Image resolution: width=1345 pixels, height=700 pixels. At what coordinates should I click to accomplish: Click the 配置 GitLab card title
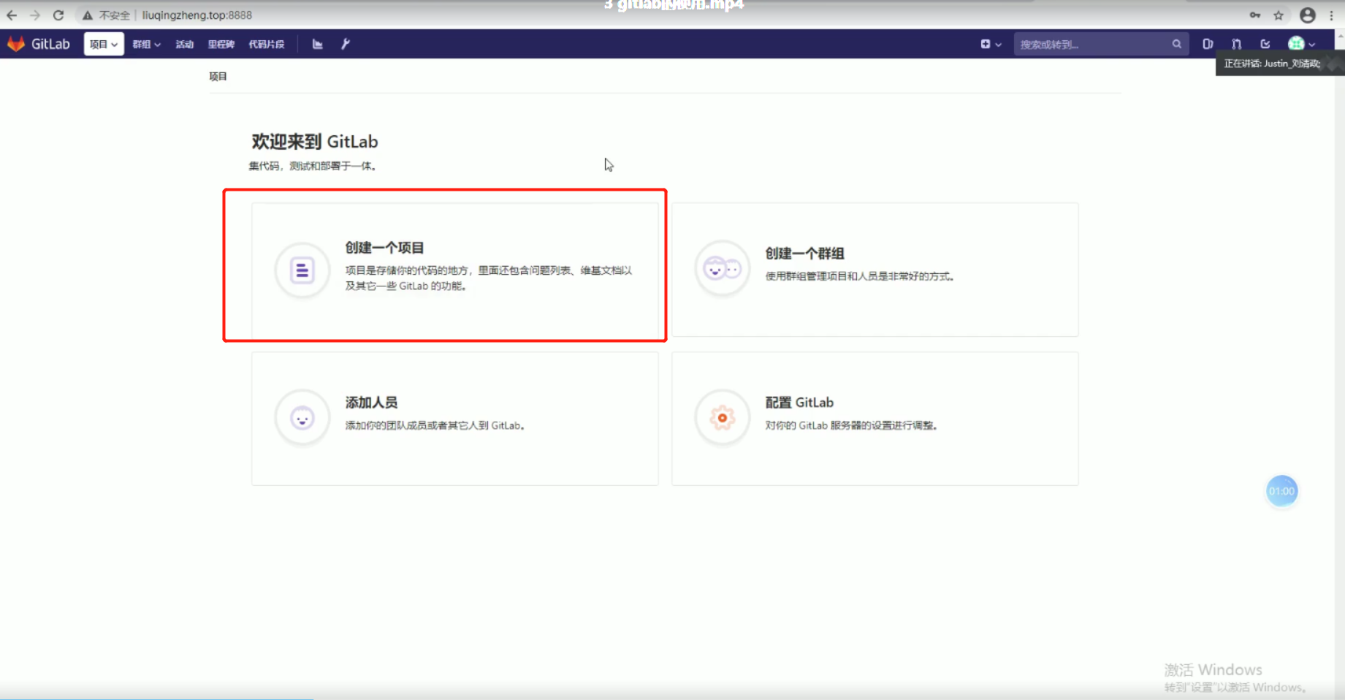point(799,403)
